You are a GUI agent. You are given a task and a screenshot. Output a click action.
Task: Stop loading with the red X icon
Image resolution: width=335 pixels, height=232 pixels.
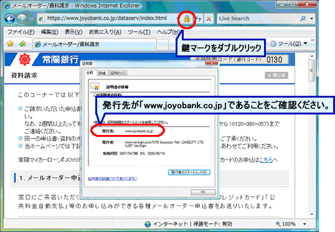point(209,19)
